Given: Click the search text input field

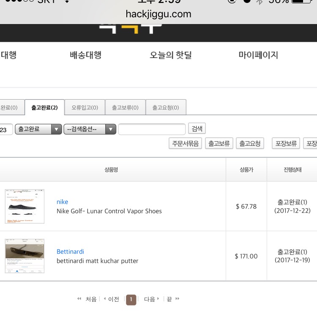Looking at the screenshot, I should tap(152, 129).
